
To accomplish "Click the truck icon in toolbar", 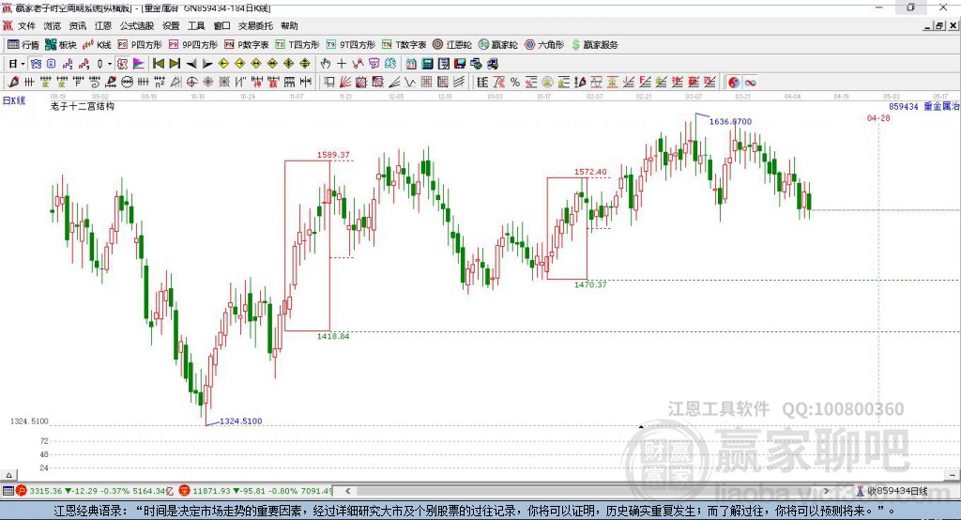I will (492, 63).
